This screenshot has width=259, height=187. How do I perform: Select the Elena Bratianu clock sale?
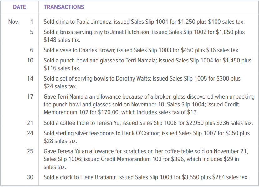(x=146, y=177)
